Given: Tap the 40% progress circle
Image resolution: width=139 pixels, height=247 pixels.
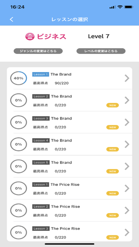Looking at the screenshot, I should (18, 78).
